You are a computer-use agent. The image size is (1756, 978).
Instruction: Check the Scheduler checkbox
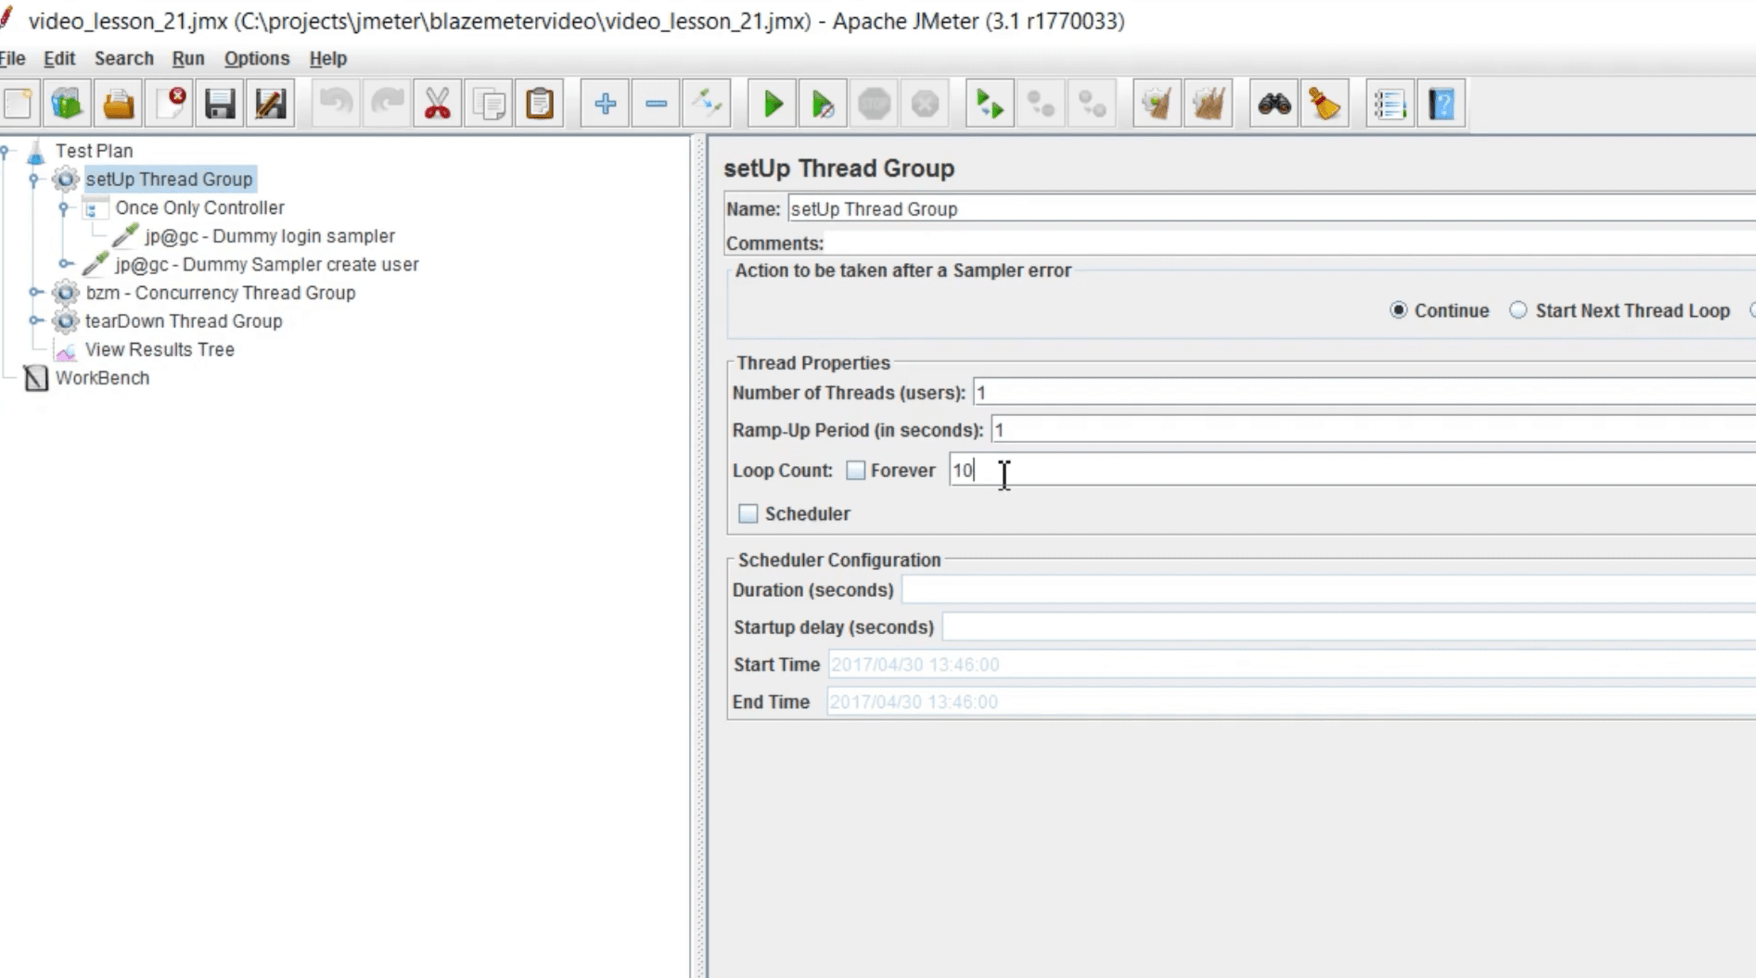coord(748,513)
